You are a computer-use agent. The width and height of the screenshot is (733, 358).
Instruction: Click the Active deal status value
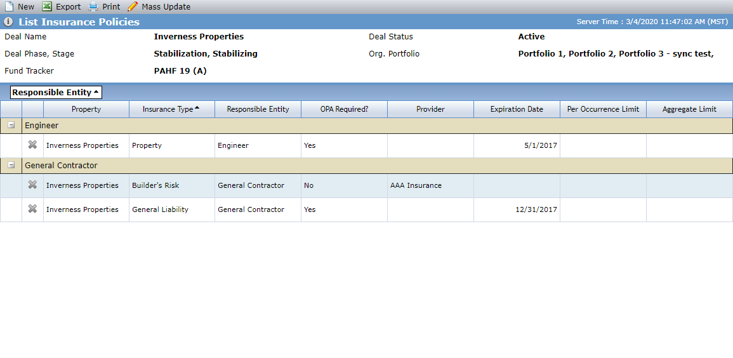[x=532, y=36]
